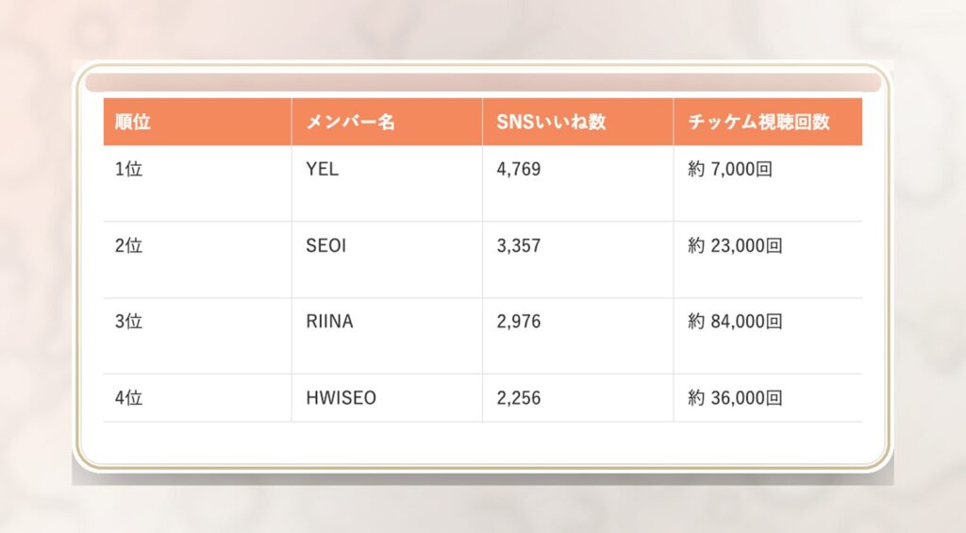Screen dimensions: 966x533
Task: Click member name YEL
Action: pos(322,171)
